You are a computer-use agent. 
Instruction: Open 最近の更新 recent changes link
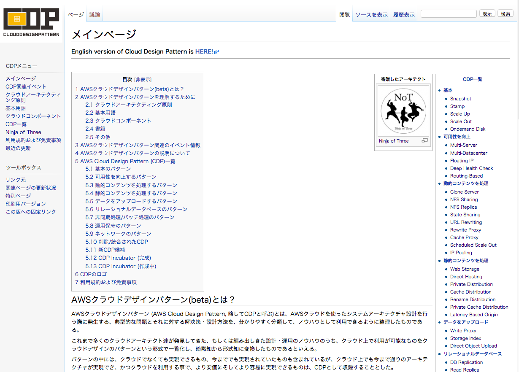coord(18,148)
